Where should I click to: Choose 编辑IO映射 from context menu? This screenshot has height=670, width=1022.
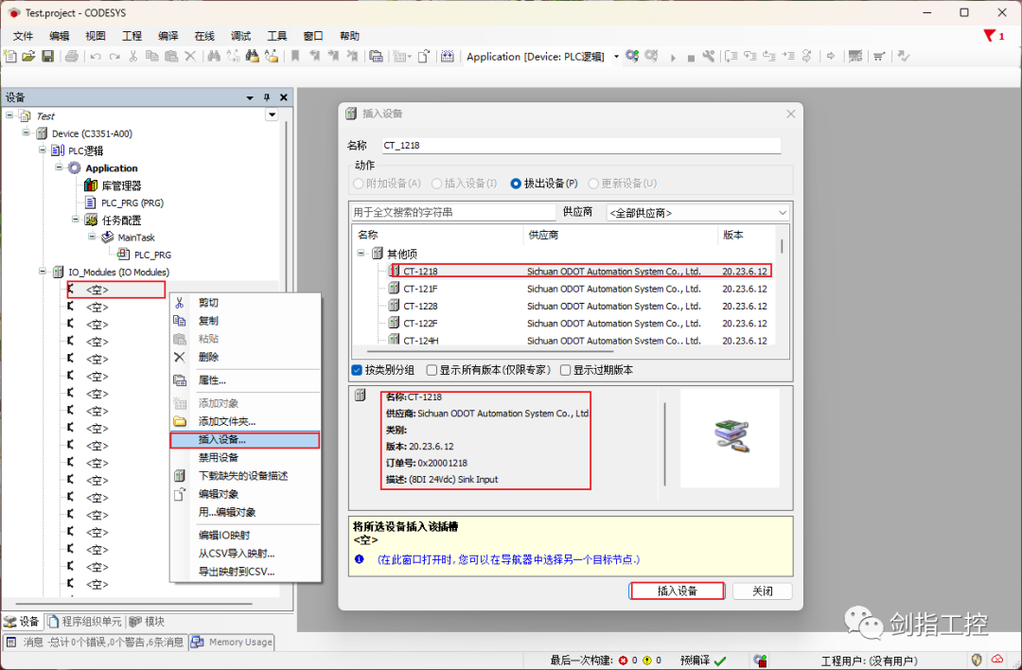(x=245, y=535)
